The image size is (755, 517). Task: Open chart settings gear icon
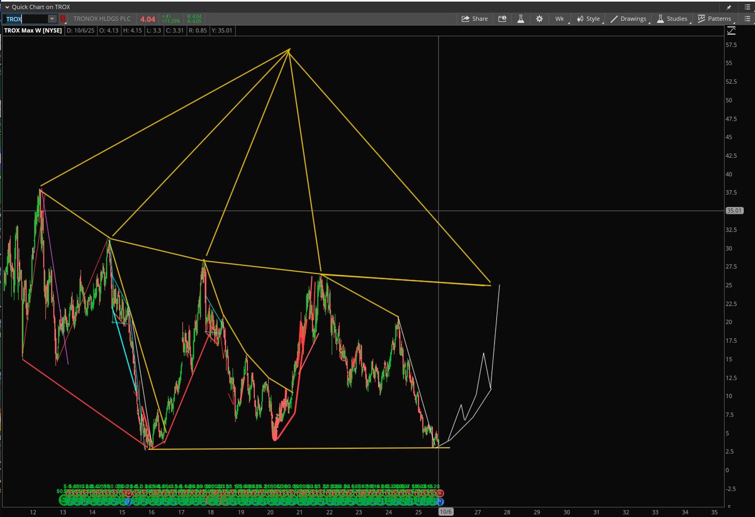(539, 19)
